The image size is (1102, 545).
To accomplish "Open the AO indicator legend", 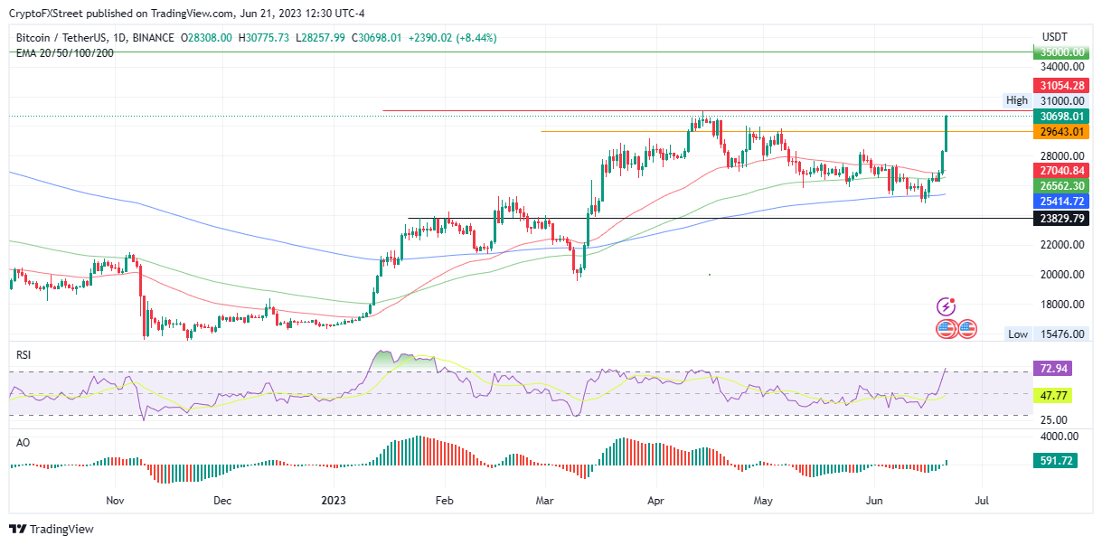I will click(x=23, y=443).
